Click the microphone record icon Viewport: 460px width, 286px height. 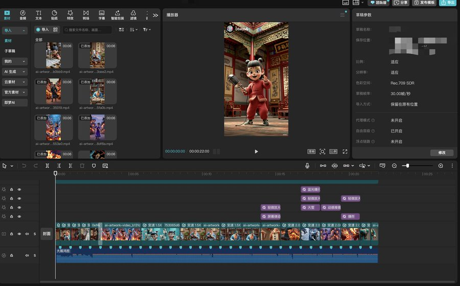[x=307, y=166]
